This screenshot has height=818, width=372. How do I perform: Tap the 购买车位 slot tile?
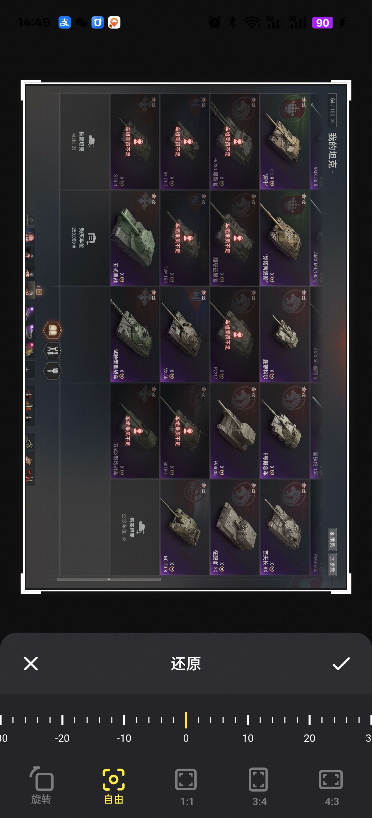[x=84, y=238]
